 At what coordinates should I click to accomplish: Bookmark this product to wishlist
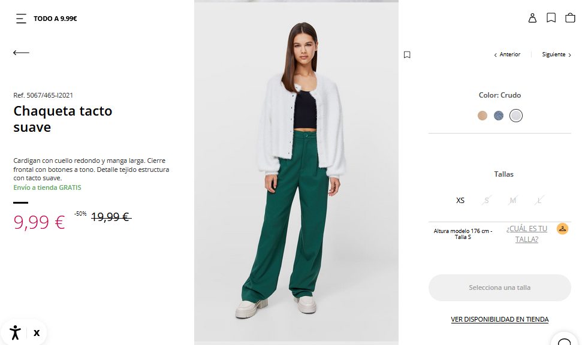pos(407,55)
